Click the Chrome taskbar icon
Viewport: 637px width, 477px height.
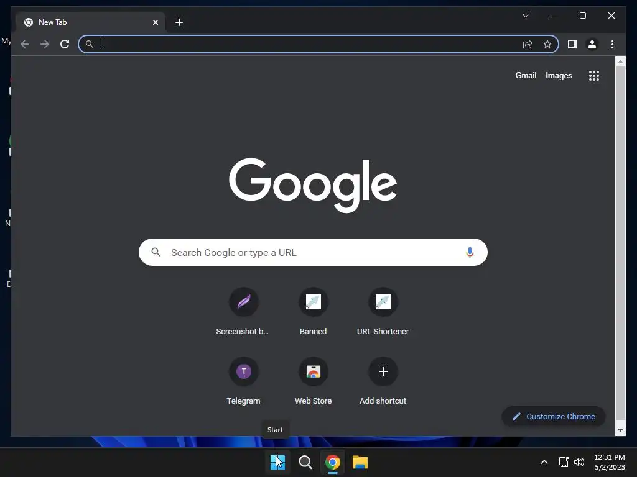click(332, 462)
